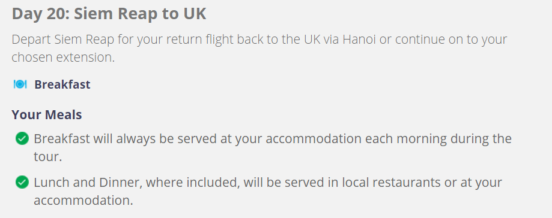Click the 'chosen extension.' text line

pos(63,57)
